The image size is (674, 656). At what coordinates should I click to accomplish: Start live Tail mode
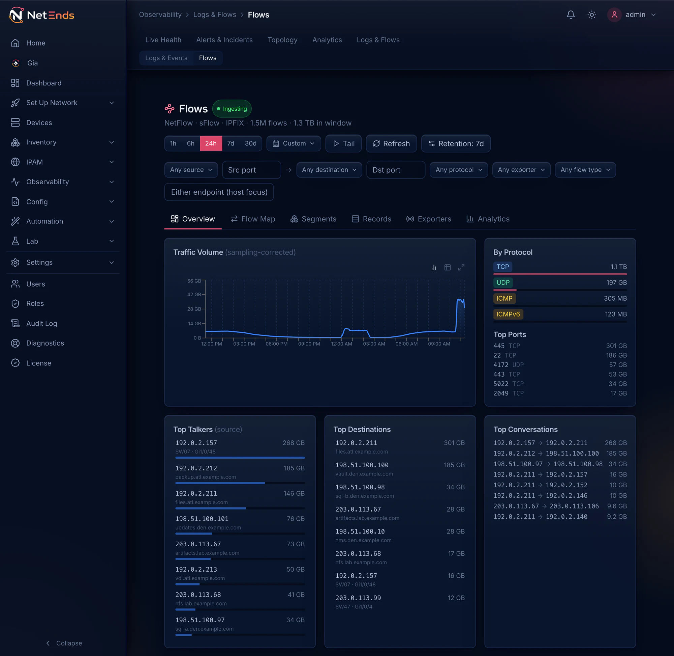pyautogui.click(x=343, y=143)
